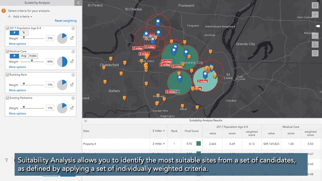This screenshot has height=181, width=322.
Task: Open the 2 miles dropdown for Property 4
Action: 159,144
